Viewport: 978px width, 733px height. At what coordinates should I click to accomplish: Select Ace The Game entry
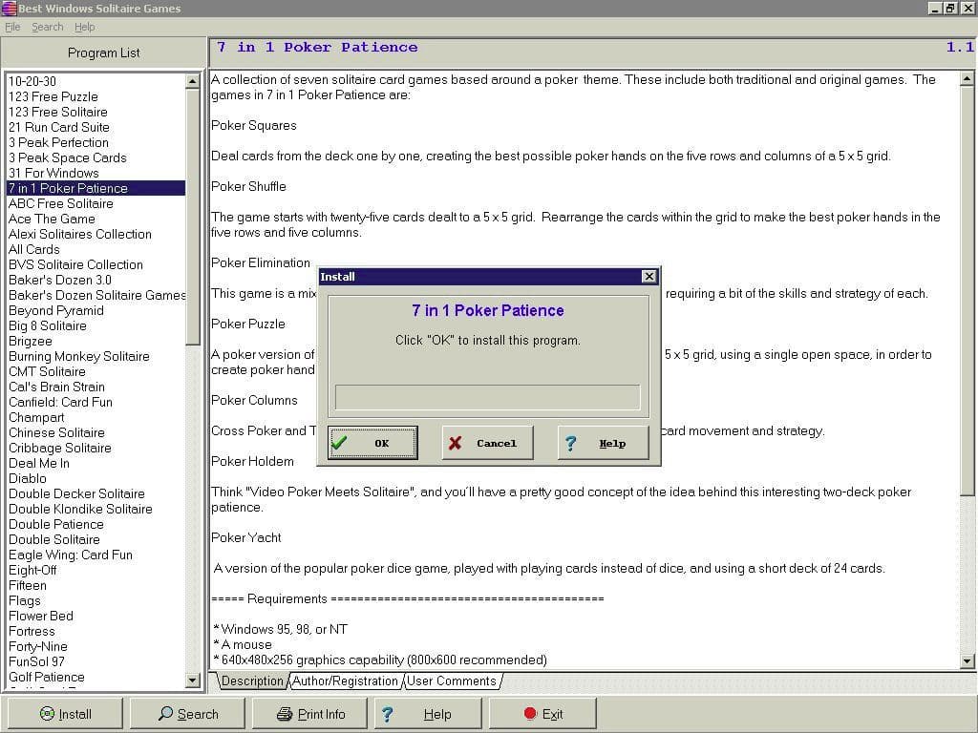[x=96, y=219]
